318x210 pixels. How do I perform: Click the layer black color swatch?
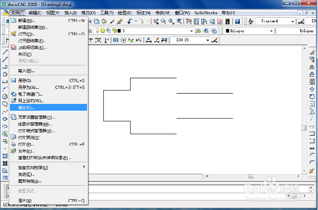point(119,31)
